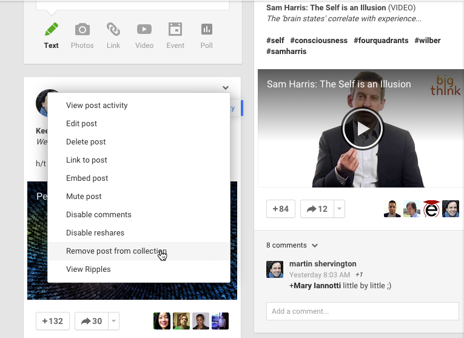Click the +132 plus-one button
Image resolution: width=464 pixels, height=338 pixels.
click(x=53, y=321)
